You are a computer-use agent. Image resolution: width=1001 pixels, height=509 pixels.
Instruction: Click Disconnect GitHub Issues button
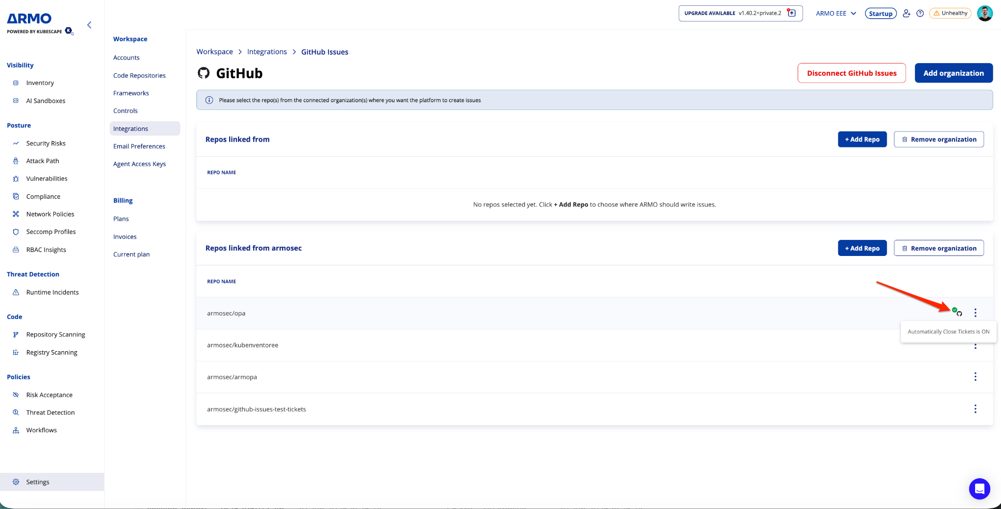click(851, 73)
